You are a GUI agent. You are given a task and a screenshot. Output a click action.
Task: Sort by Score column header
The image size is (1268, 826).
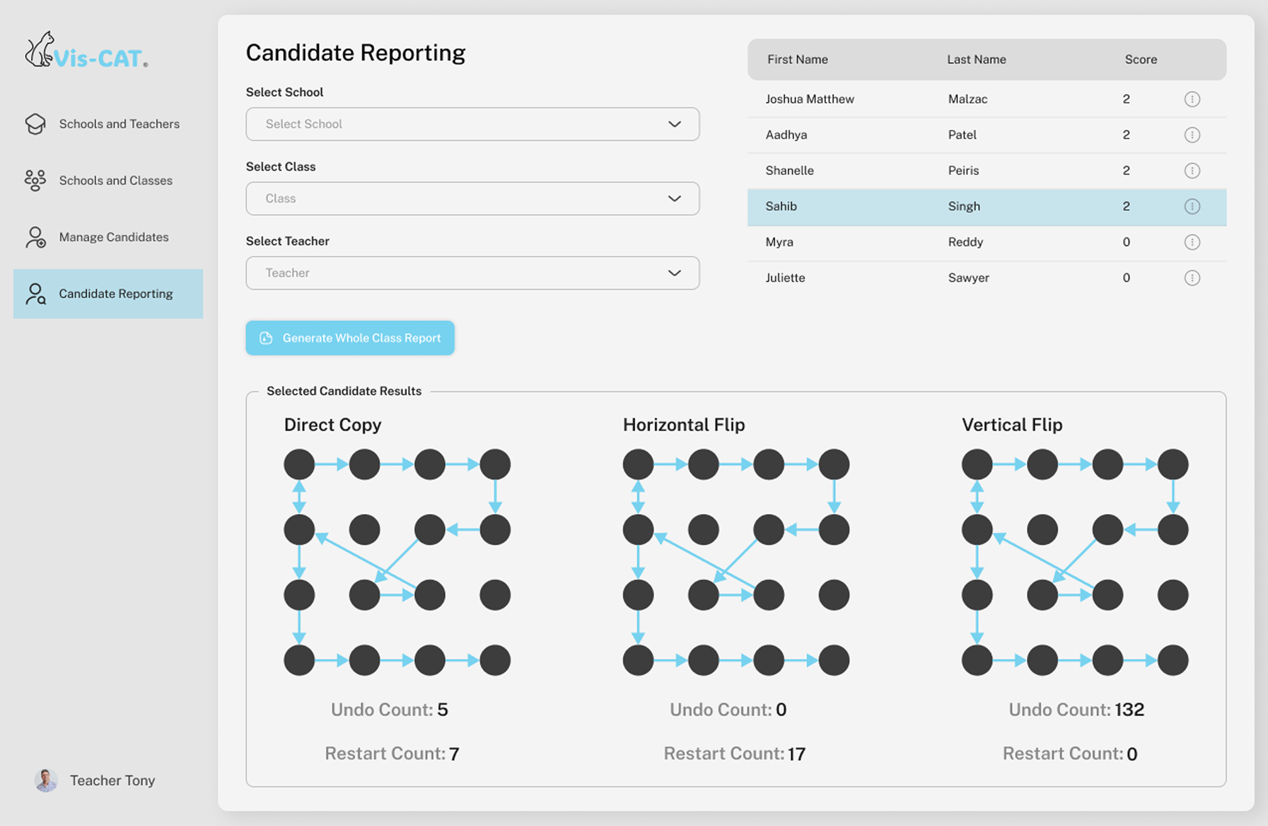1140,60
